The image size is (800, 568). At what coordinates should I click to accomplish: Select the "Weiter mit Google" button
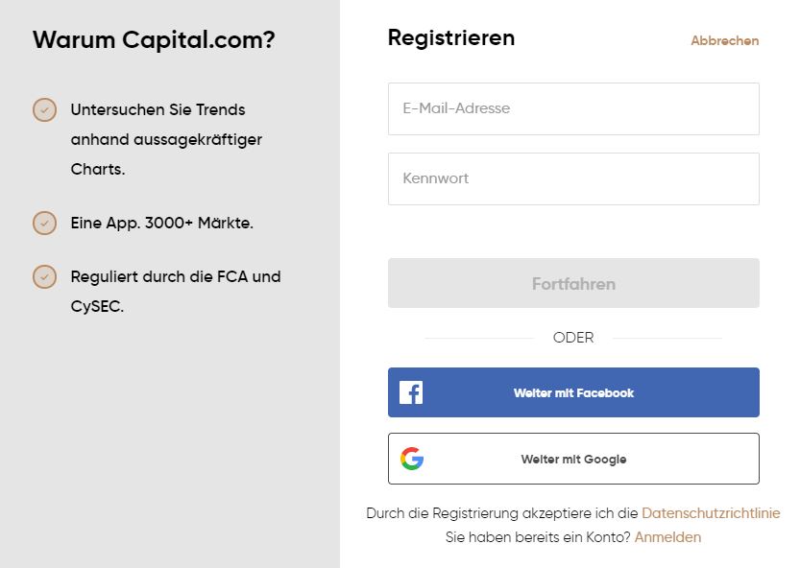[573, 459]
